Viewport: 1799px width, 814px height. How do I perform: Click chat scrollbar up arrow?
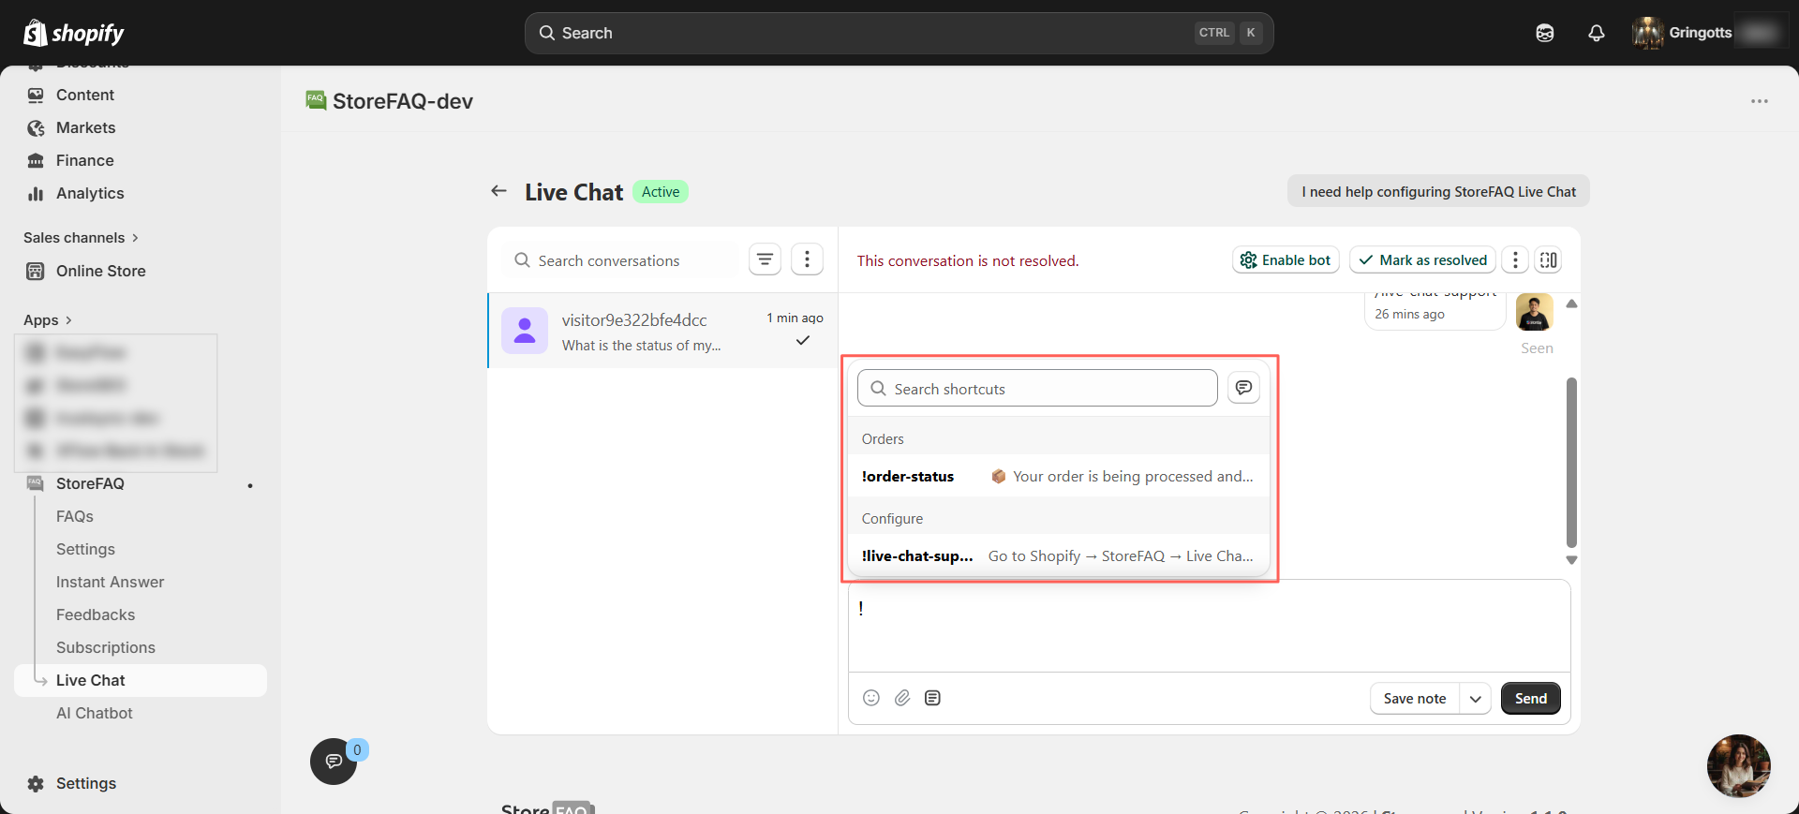tap(1572, 303)
